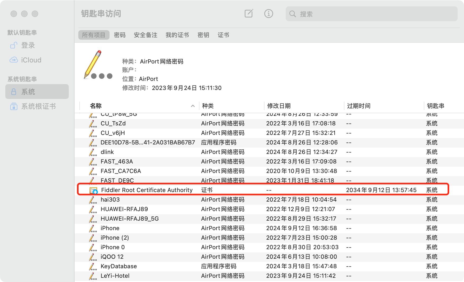464x282 pixels.
Task: Click the unlocked padlock icon next to 登录
Action: coord(13,45)
